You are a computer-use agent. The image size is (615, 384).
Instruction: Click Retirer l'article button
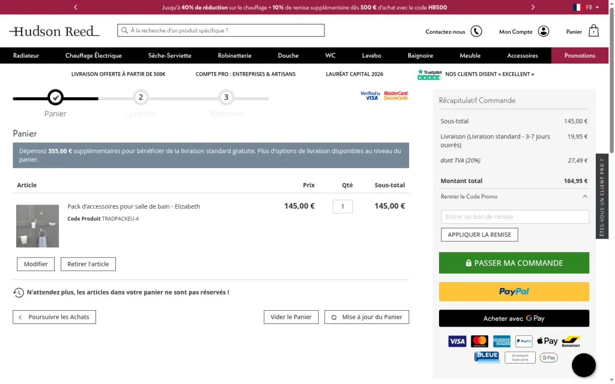point(88,264)
